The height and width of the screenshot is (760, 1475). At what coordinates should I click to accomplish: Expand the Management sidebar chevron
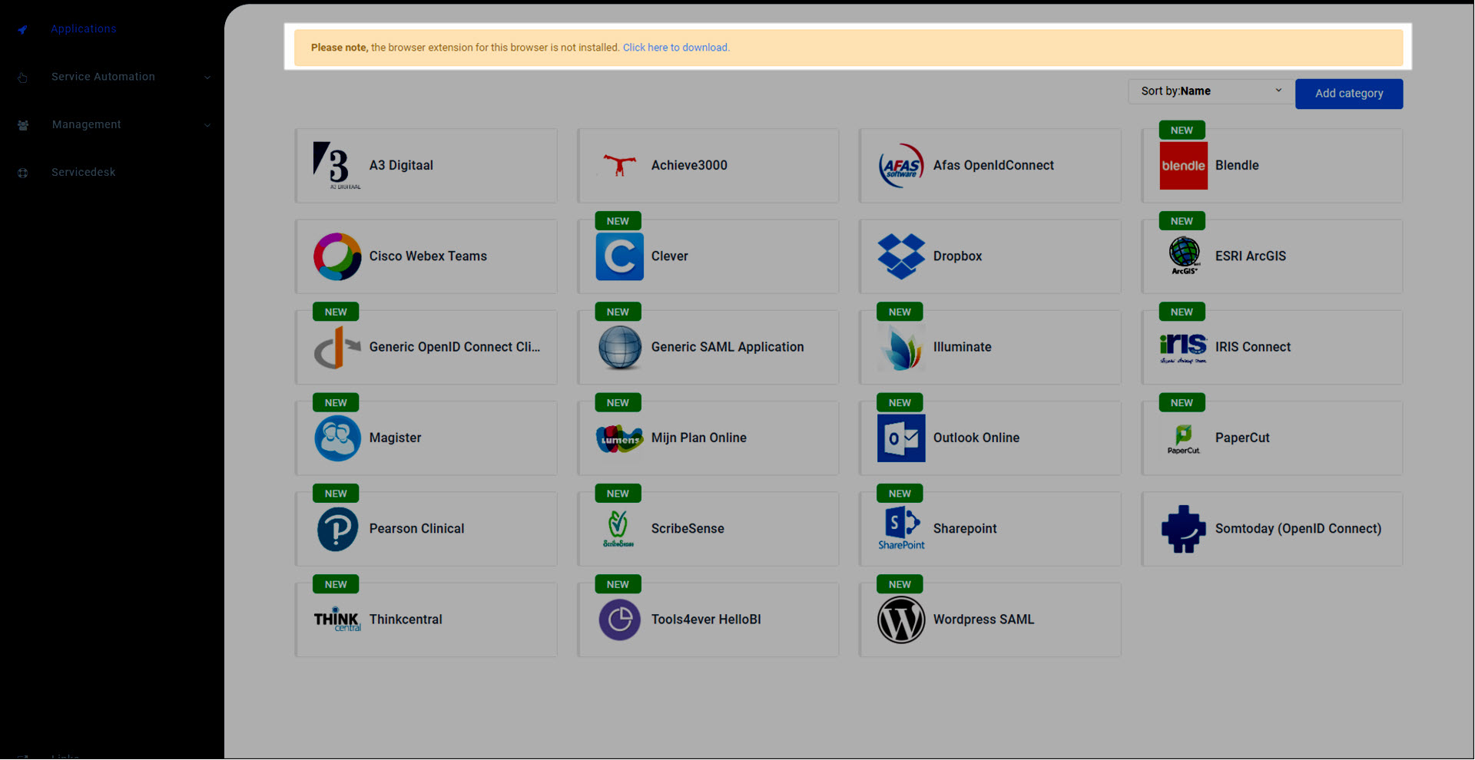coord(207,125)
